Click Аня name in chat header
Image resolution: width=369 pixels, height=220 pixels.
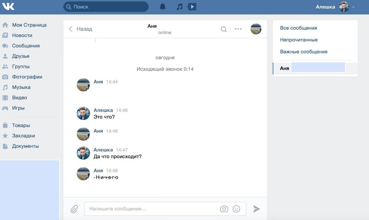point(152,26)
